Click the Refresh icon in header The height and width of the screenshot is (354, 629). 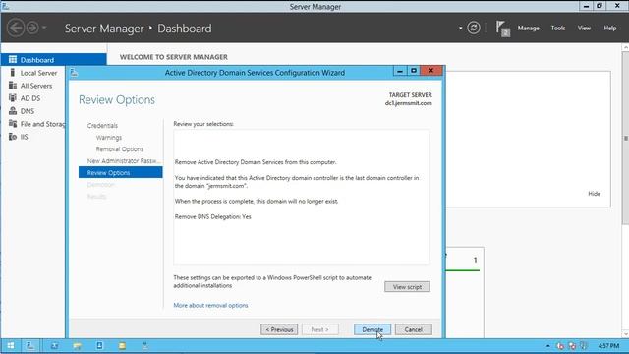coord(474,28)
